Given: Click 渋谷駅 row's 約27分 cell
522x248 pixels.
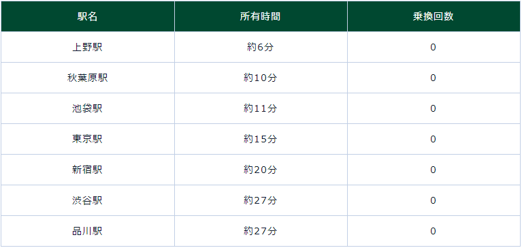Looking at the screenshot, I should point(261,200).
